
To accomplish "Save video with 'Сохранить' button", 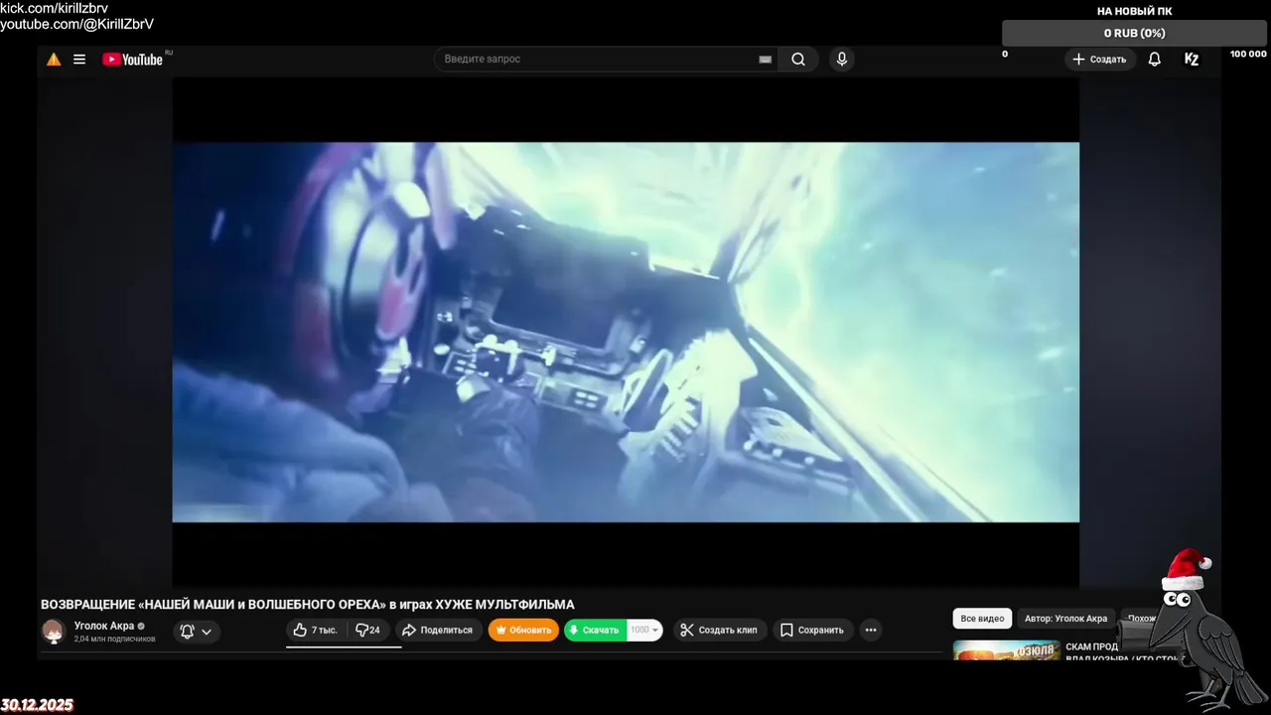I will (812, 631).
